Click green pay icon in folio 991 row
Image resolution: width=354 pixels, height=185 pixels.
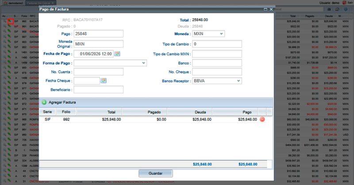coord(9,26)
